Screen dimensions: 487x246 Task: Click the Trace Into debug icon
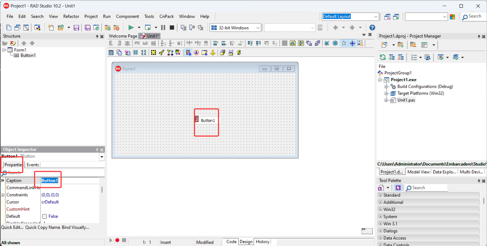pos(184,27)
